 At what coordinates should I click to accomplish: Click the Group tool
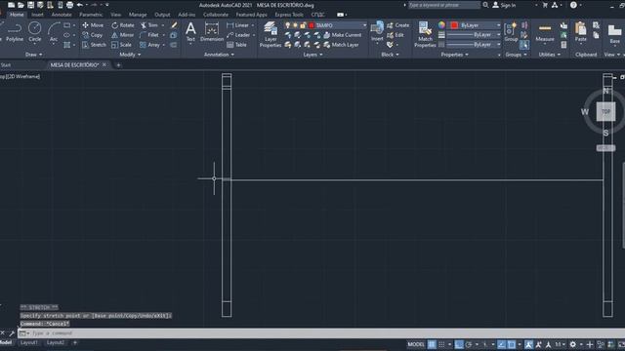tap(511, 32)
